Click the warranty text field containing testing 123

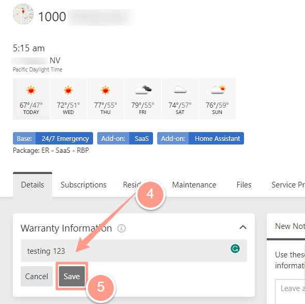(x=134, y=251)
